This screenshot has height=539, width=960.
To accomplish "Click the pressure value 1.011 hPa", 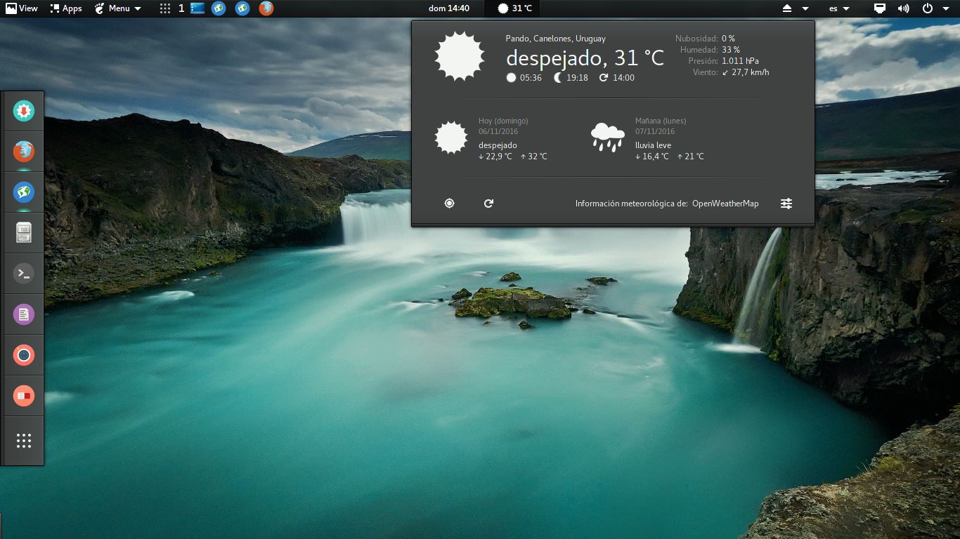I will pyautogui.click(x=740, y=61).
